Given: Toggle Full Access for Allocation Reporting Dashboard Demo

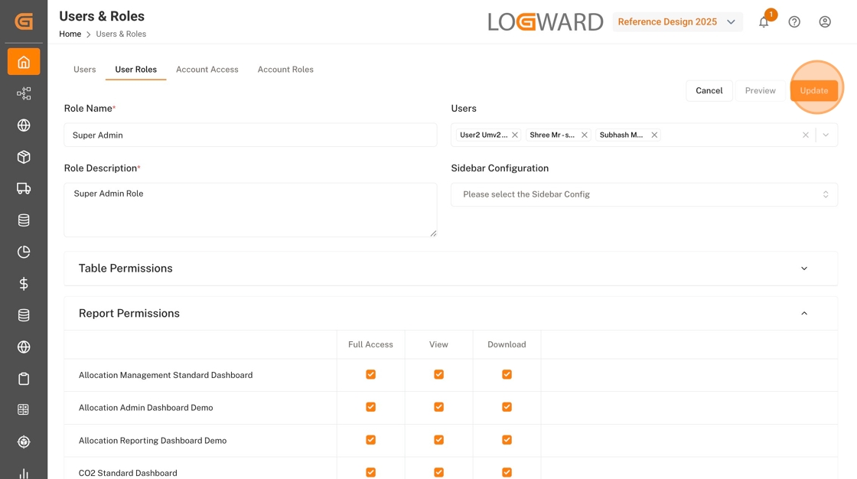Looking at the screenshot, I should (x=370, y=440).
